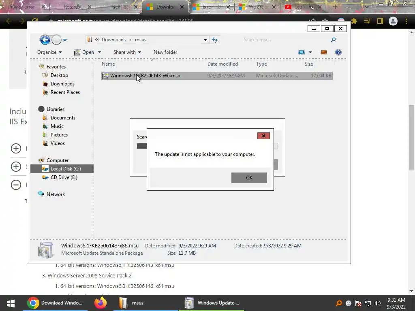
Task: Open the Share with dropdown
Action: pyautogui.click(x=127, y=52)
